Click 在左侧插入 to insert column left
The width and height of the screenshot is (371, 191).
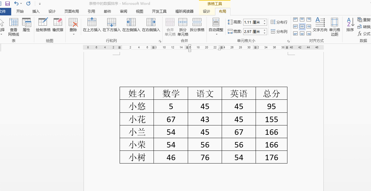tap(131, 25)
